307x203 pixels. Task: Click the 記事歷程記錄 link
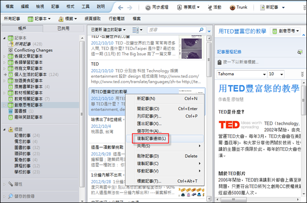coord(230,52)
